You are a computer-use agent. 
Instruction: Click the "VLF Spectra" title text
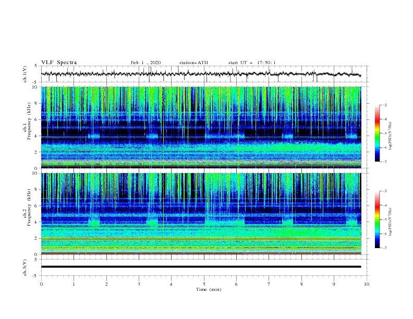point(59,63)
